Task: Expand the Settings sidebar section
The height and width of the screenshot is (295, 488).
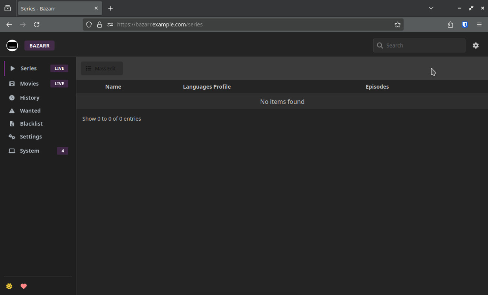Action: tap(31, 137)
